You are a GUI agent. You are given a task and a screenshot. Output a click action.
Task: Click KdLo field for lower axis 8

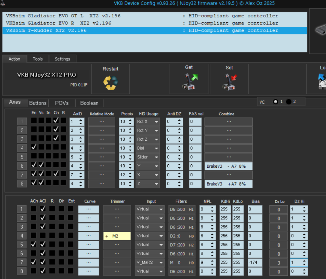click(238, 271)
